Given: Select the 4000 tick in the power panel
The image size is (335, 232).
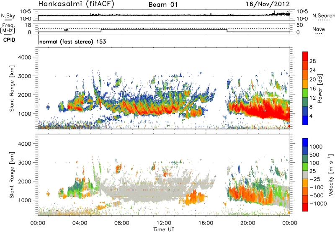Looking at the screenshot, I should click(24, 57).
